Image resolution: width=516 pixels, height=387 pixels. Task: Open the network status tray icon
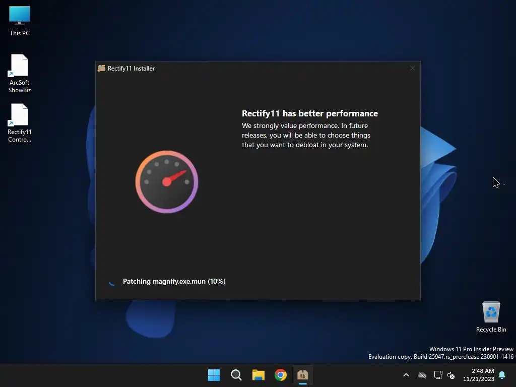(438, 375)
